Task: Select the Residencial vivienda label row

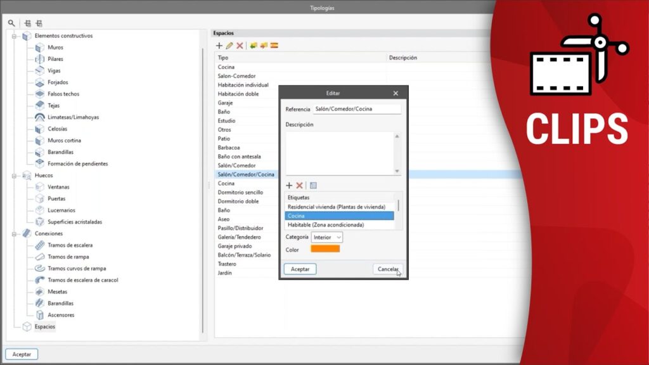Action: pyautogui.click(x=337, y=207)
